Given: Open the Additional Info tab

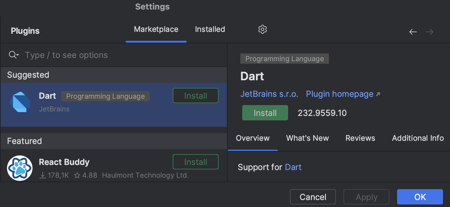Looking at the screenshot, I should pos(417,138).
